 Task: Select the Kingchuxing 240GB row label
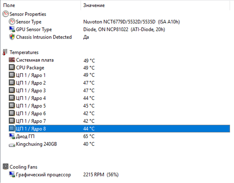click(x=36, y=144)
